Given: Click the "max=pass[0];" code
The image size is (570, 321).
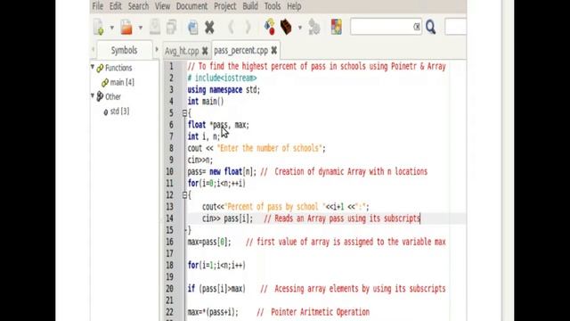Looking at the screenshot, I should point(209,242).
